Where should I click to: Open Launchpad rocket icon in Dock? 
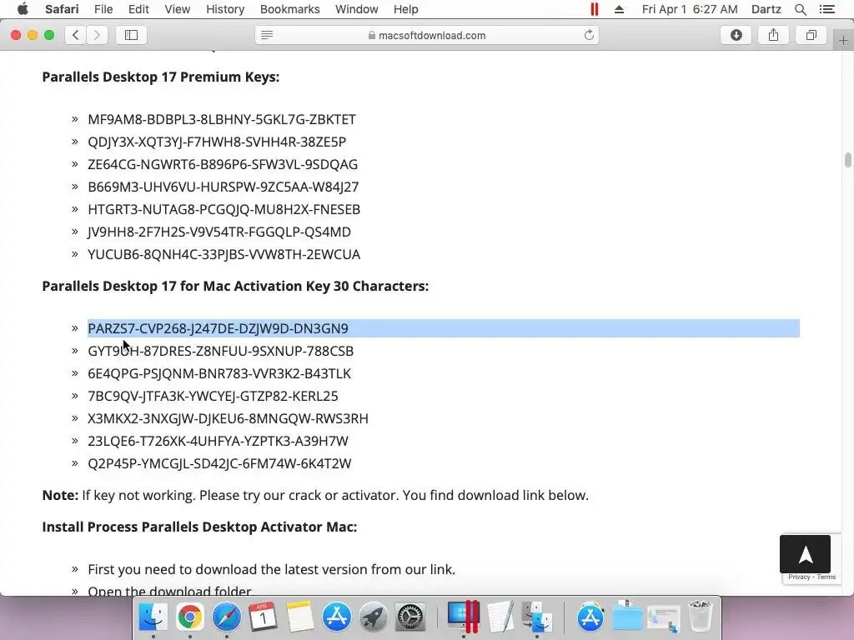[x=373, y=617]
